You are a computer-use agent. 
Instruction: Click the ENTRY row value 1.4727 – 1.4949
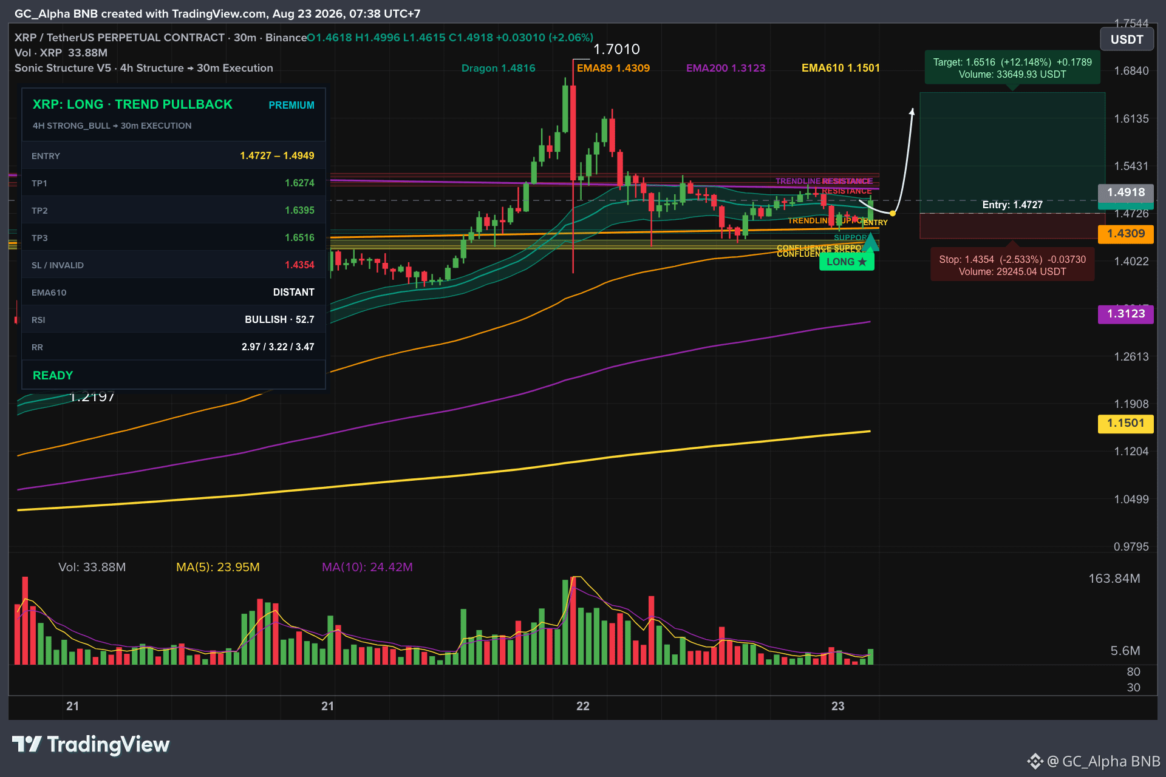click(277, 155)
